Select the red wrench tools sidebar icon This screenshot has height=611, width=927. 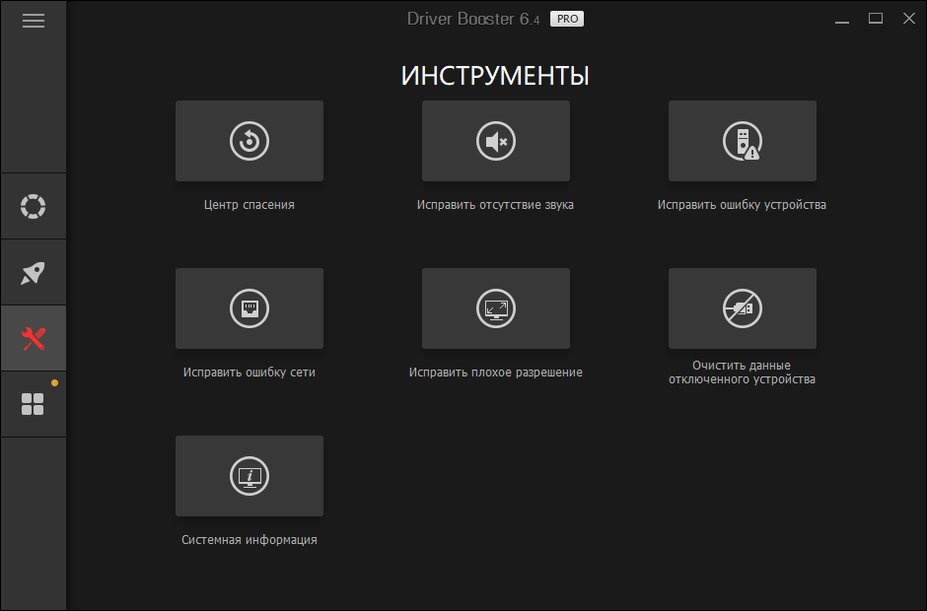(x=34, y=339)
